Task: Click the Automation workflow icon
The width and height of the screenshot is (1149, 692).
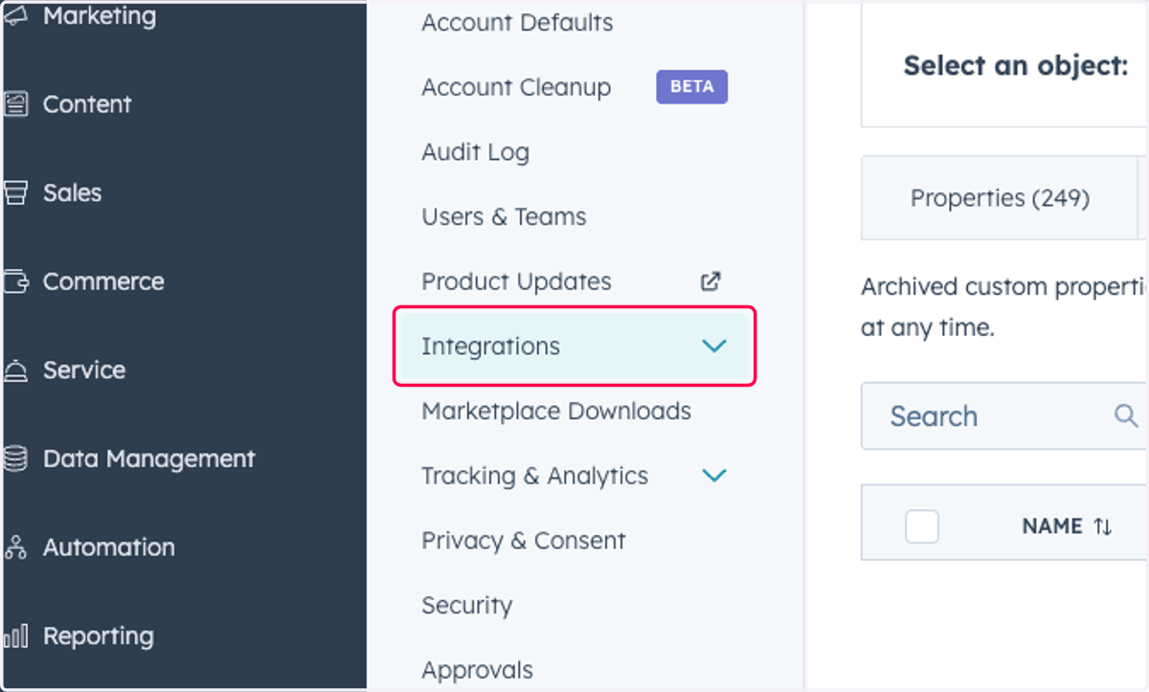Action: point(15,547)
